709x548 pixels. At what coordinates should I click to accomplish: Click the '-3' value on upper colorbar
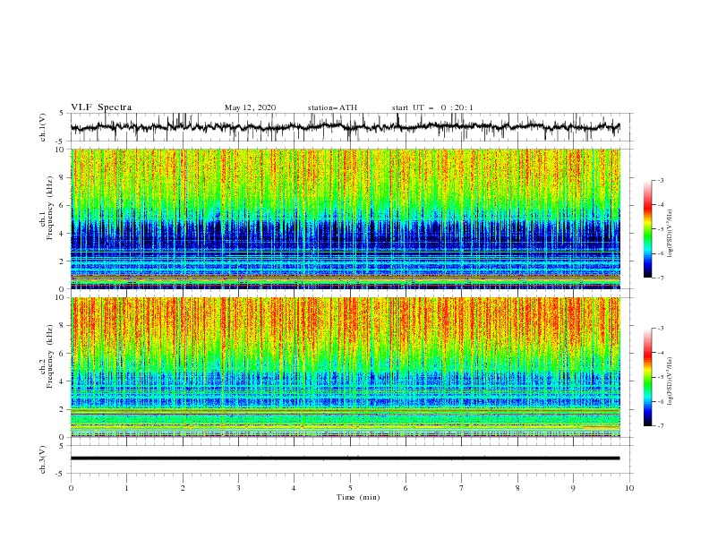pos(660,180)
